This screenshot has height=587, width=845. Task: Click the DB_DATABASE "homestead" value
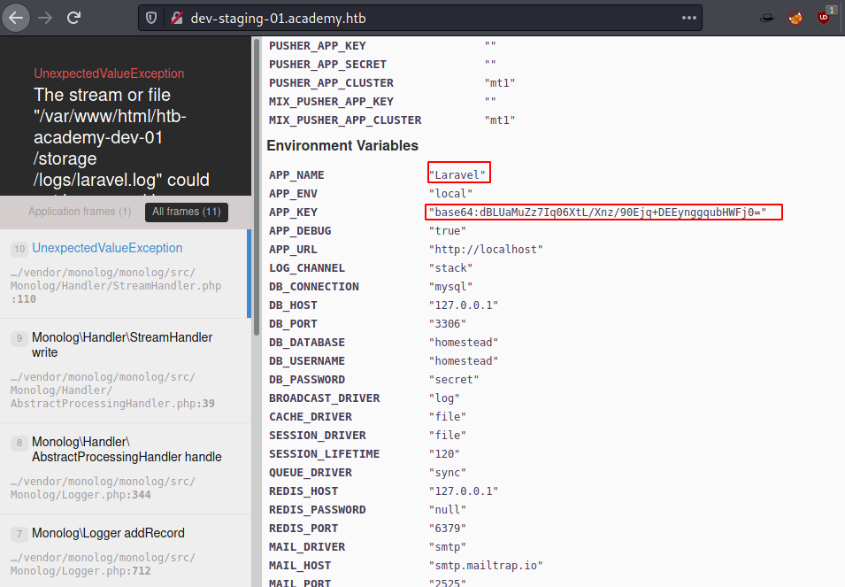point(464,343)
